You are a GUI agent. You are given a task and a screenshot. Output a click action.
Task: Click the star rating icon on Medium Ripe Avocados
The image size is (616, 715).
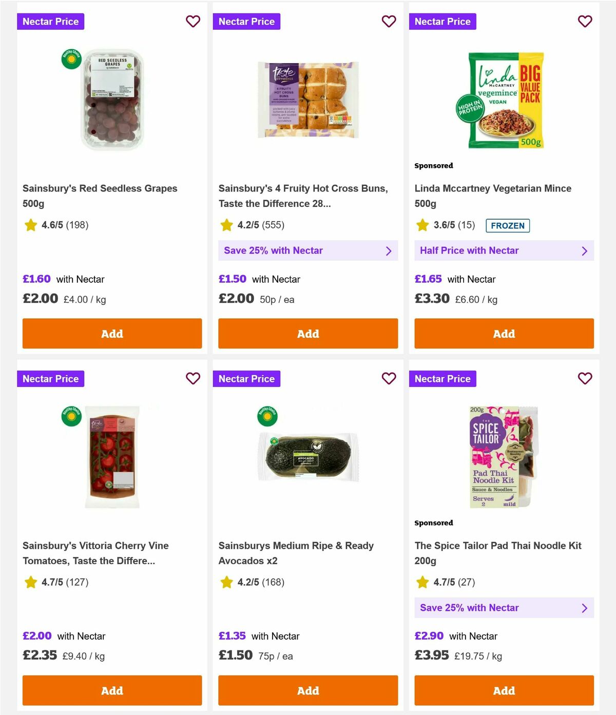pos(226,582)
